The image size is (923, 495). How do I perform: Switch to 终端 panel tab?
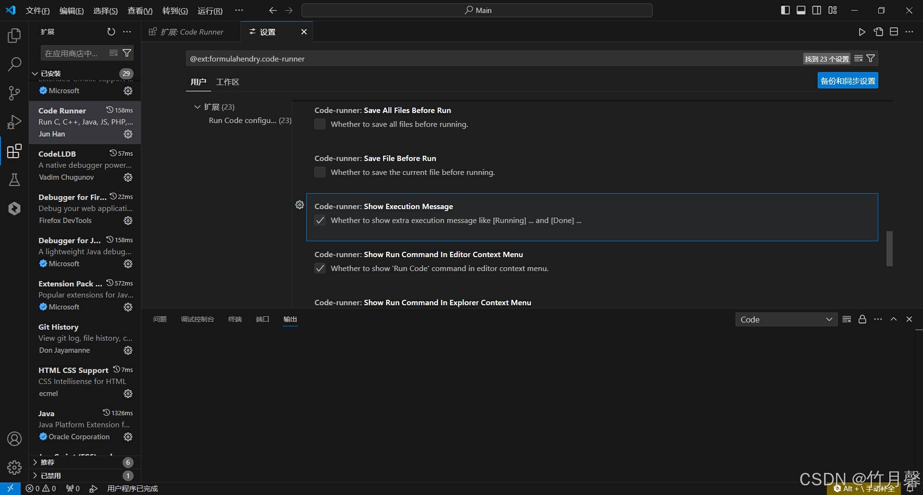tap(235, 320)
